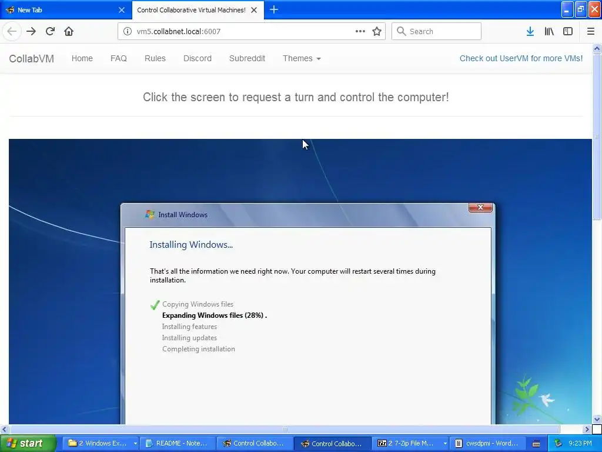This screenshot has height=452, width=602.
Task: Go forward with the forward arrow
Action: (31, 31)
